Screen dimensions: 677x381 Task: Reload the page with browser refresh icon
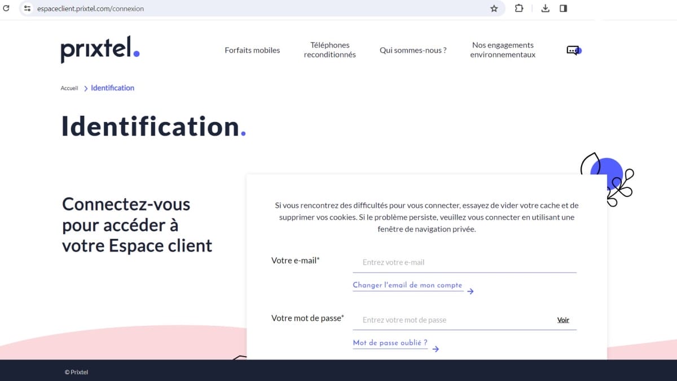[x=7, y=8]
